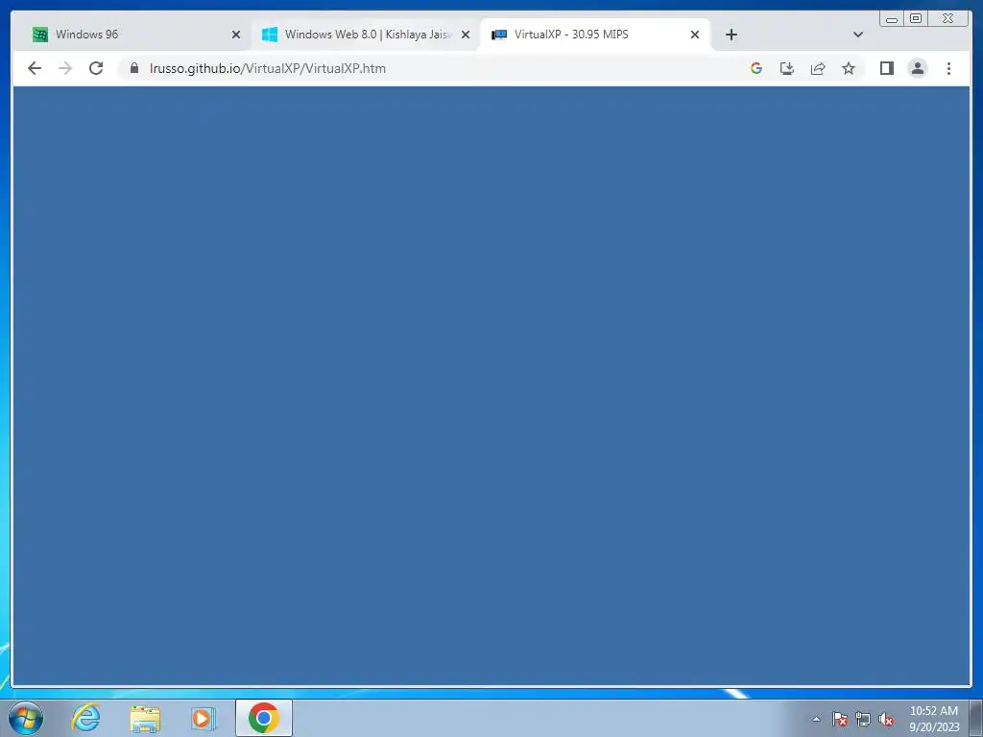
Task: Minimize the Chrome window
Action: 892,19
